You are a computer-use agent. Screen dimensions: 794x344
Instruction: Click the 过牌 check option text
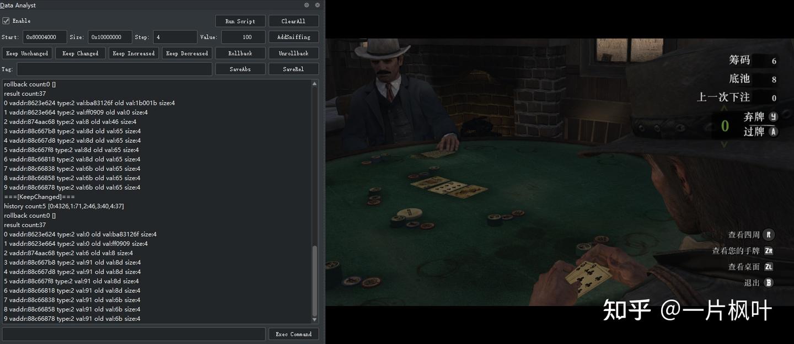(754, 132)
